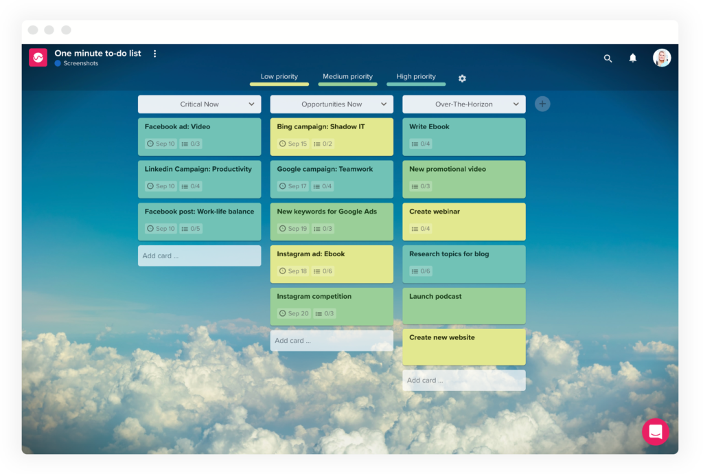Click 0/5 checklist on Facebook post card

(191, 229)
